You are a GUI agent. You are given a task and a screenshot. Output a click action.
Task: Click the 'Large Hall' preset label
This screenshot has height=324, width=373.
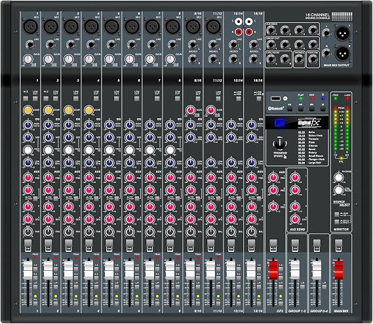click(315, 163)
